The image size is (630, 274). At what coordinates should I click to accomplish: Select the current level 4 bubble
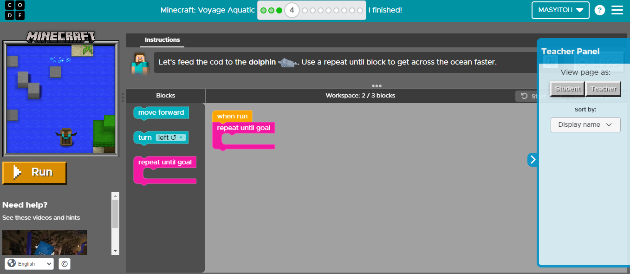pyautogui.click(x=292, y=10)
